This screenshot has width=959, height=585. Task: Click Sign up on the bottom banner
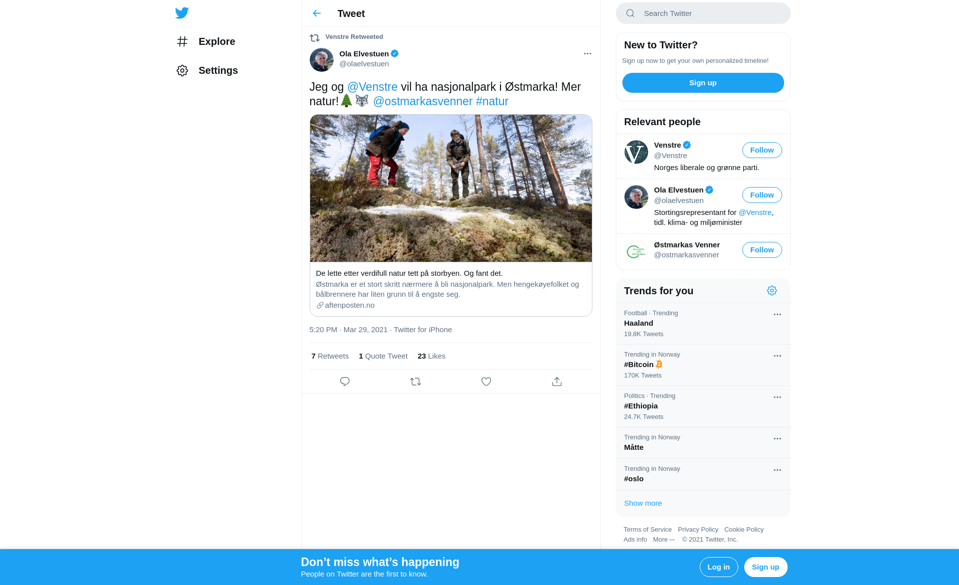tap(766, 567)
